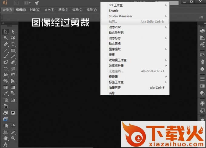Select the Pen tool
206x148 pixels.
[6, 44]
